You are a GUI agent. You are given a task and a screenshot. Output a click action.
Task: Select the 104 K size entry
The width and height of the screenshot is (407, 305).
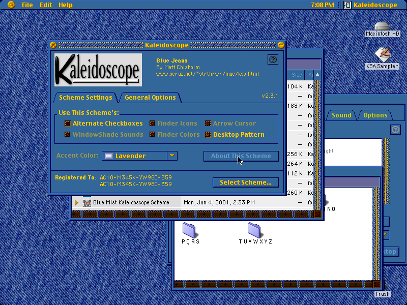point(295,86)
